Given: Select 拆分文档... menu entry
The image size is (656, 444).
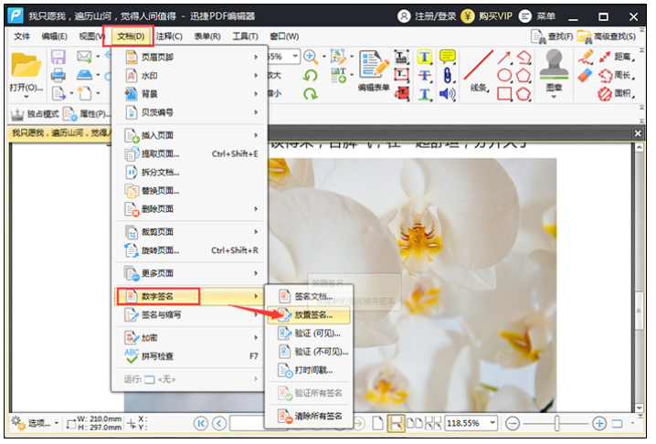Looking at the screenshot, I should pyautogui.click(x=189, y=172).
